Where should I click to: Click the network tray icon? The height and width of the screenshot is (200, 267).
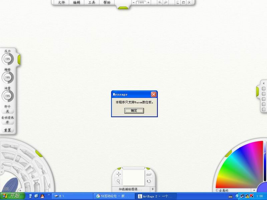click(242, 196)
